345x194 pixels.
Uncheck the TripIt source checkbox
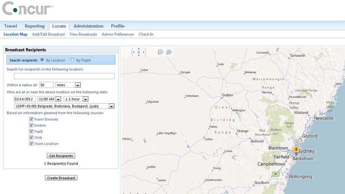click(31, 132)
